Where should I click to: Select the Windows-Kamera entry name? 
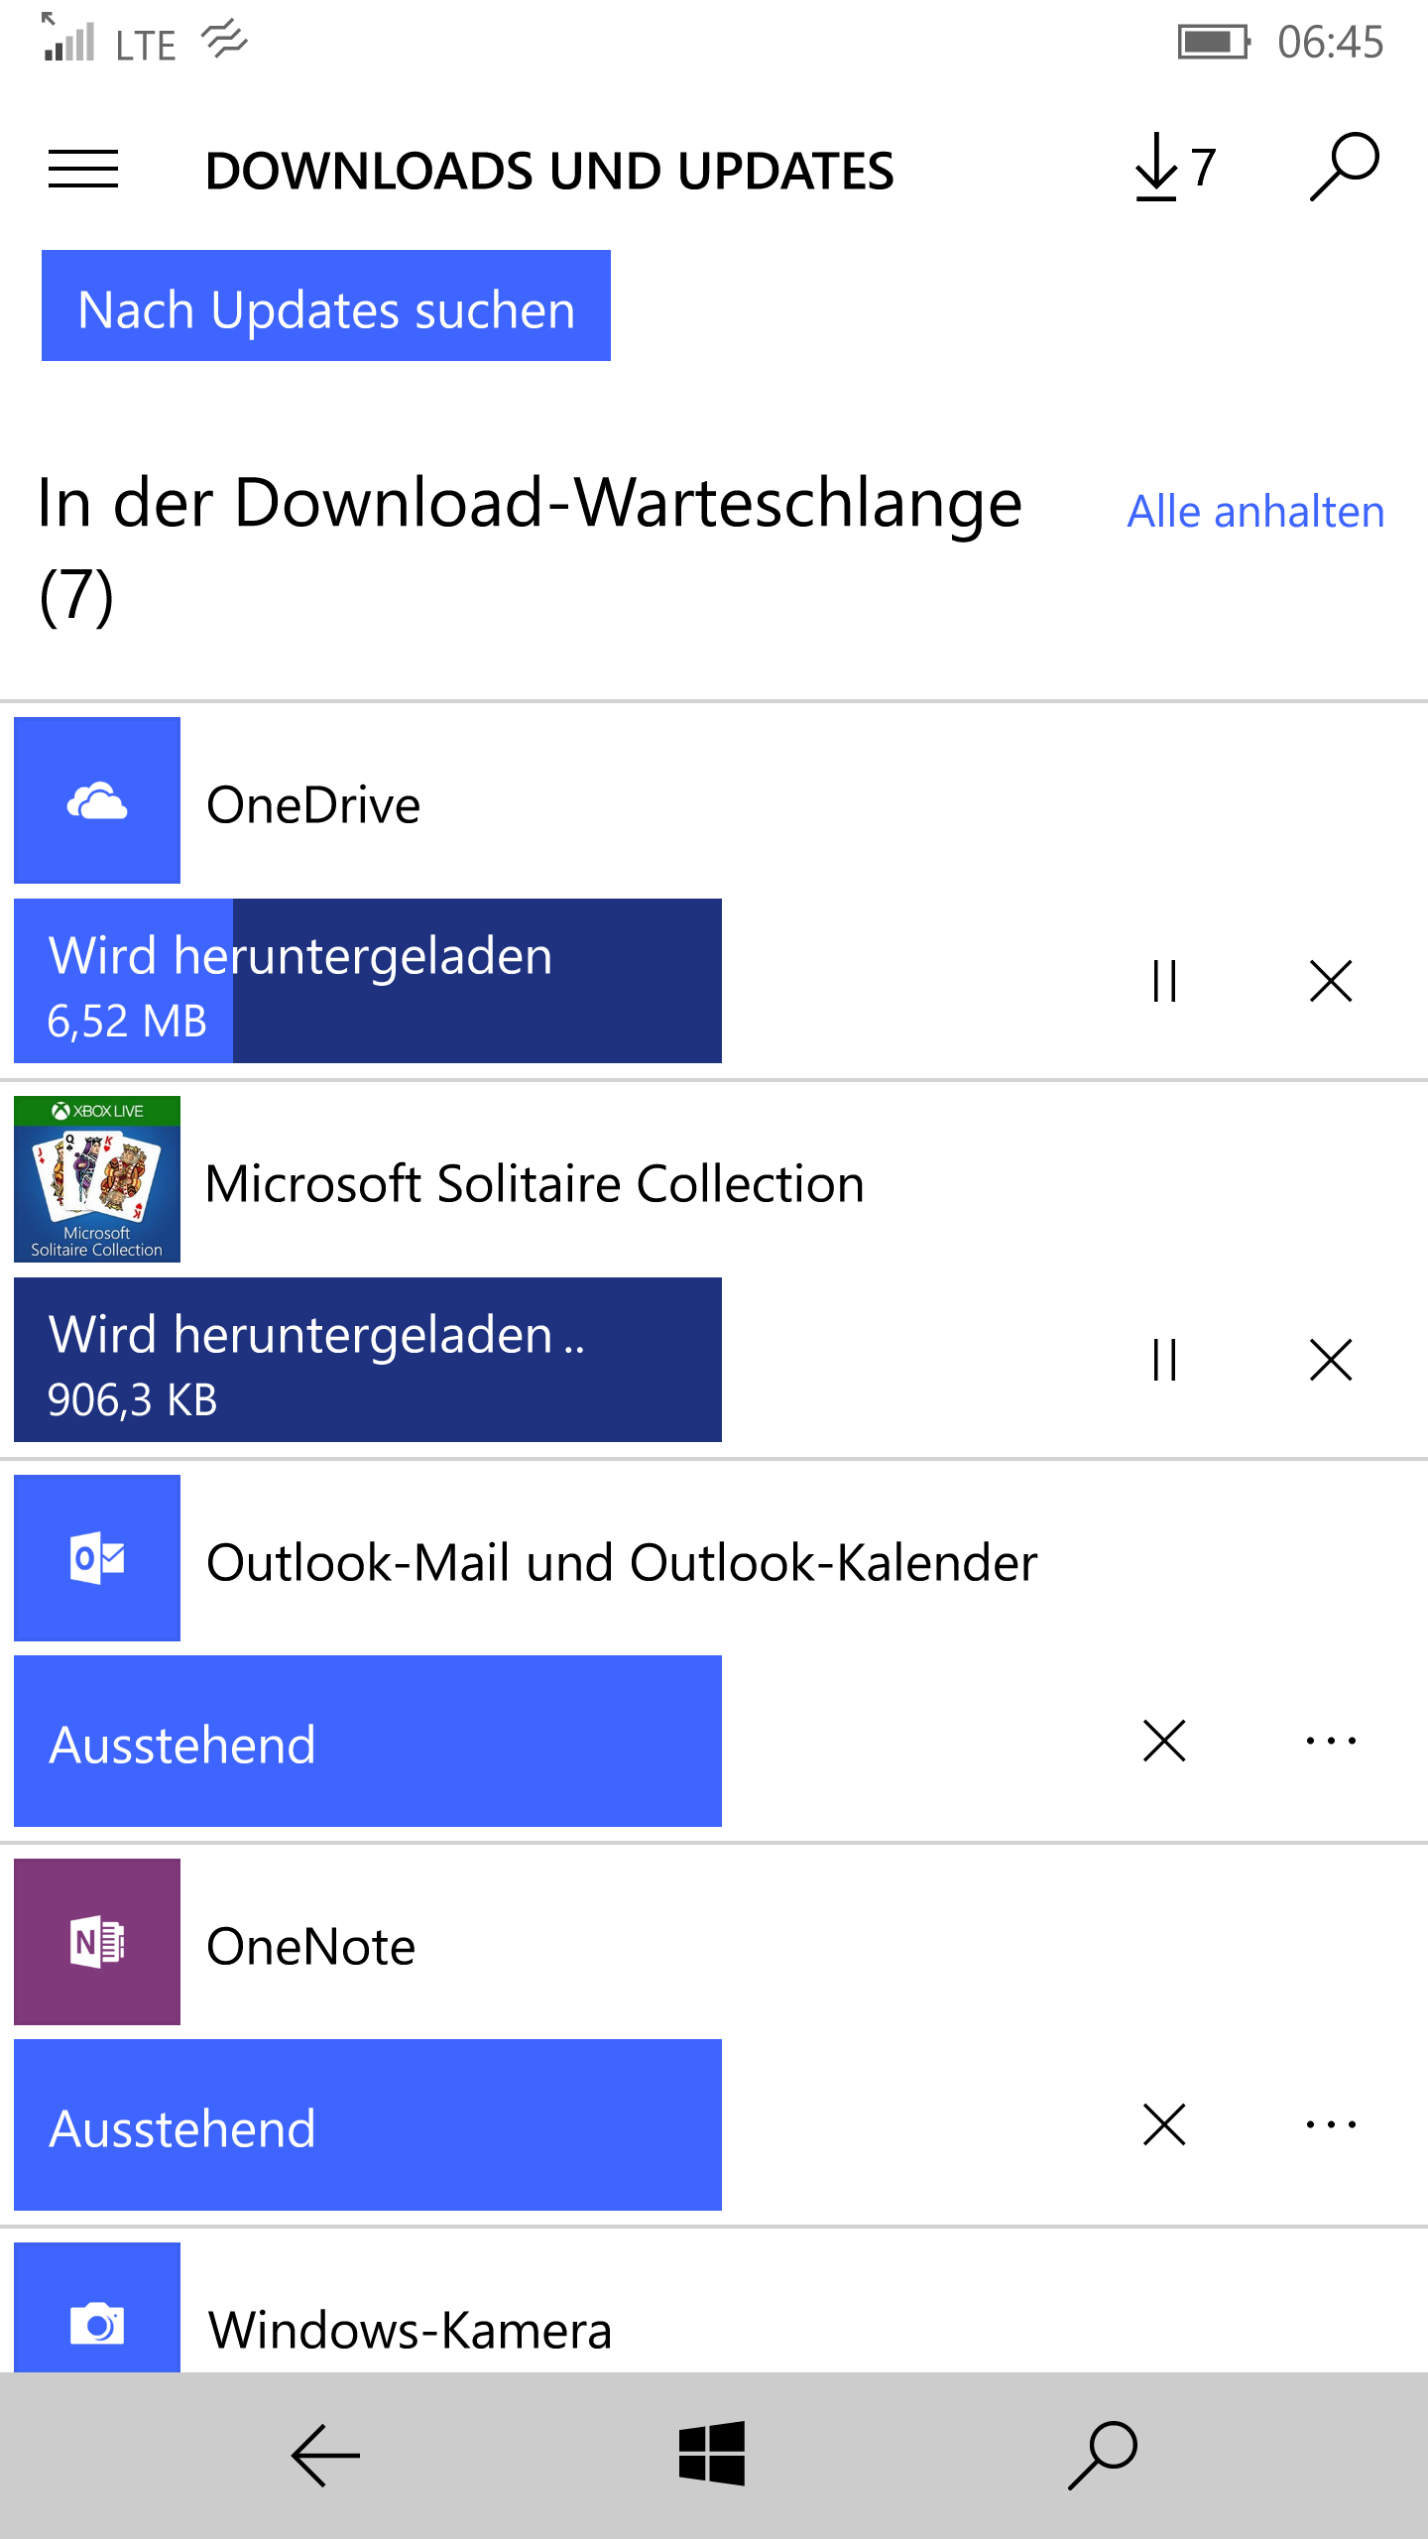point(410,2330)
